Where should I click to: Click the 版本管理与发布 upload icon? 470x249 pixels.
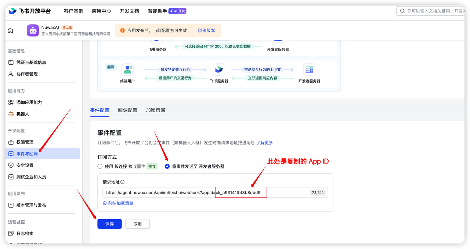pyautogui.click(x=11, y=205)
